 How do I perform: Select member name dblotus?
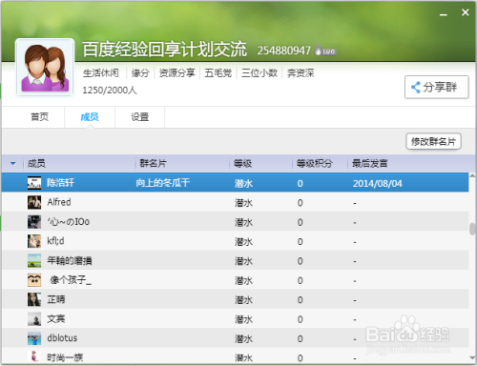tap(62, 338)
